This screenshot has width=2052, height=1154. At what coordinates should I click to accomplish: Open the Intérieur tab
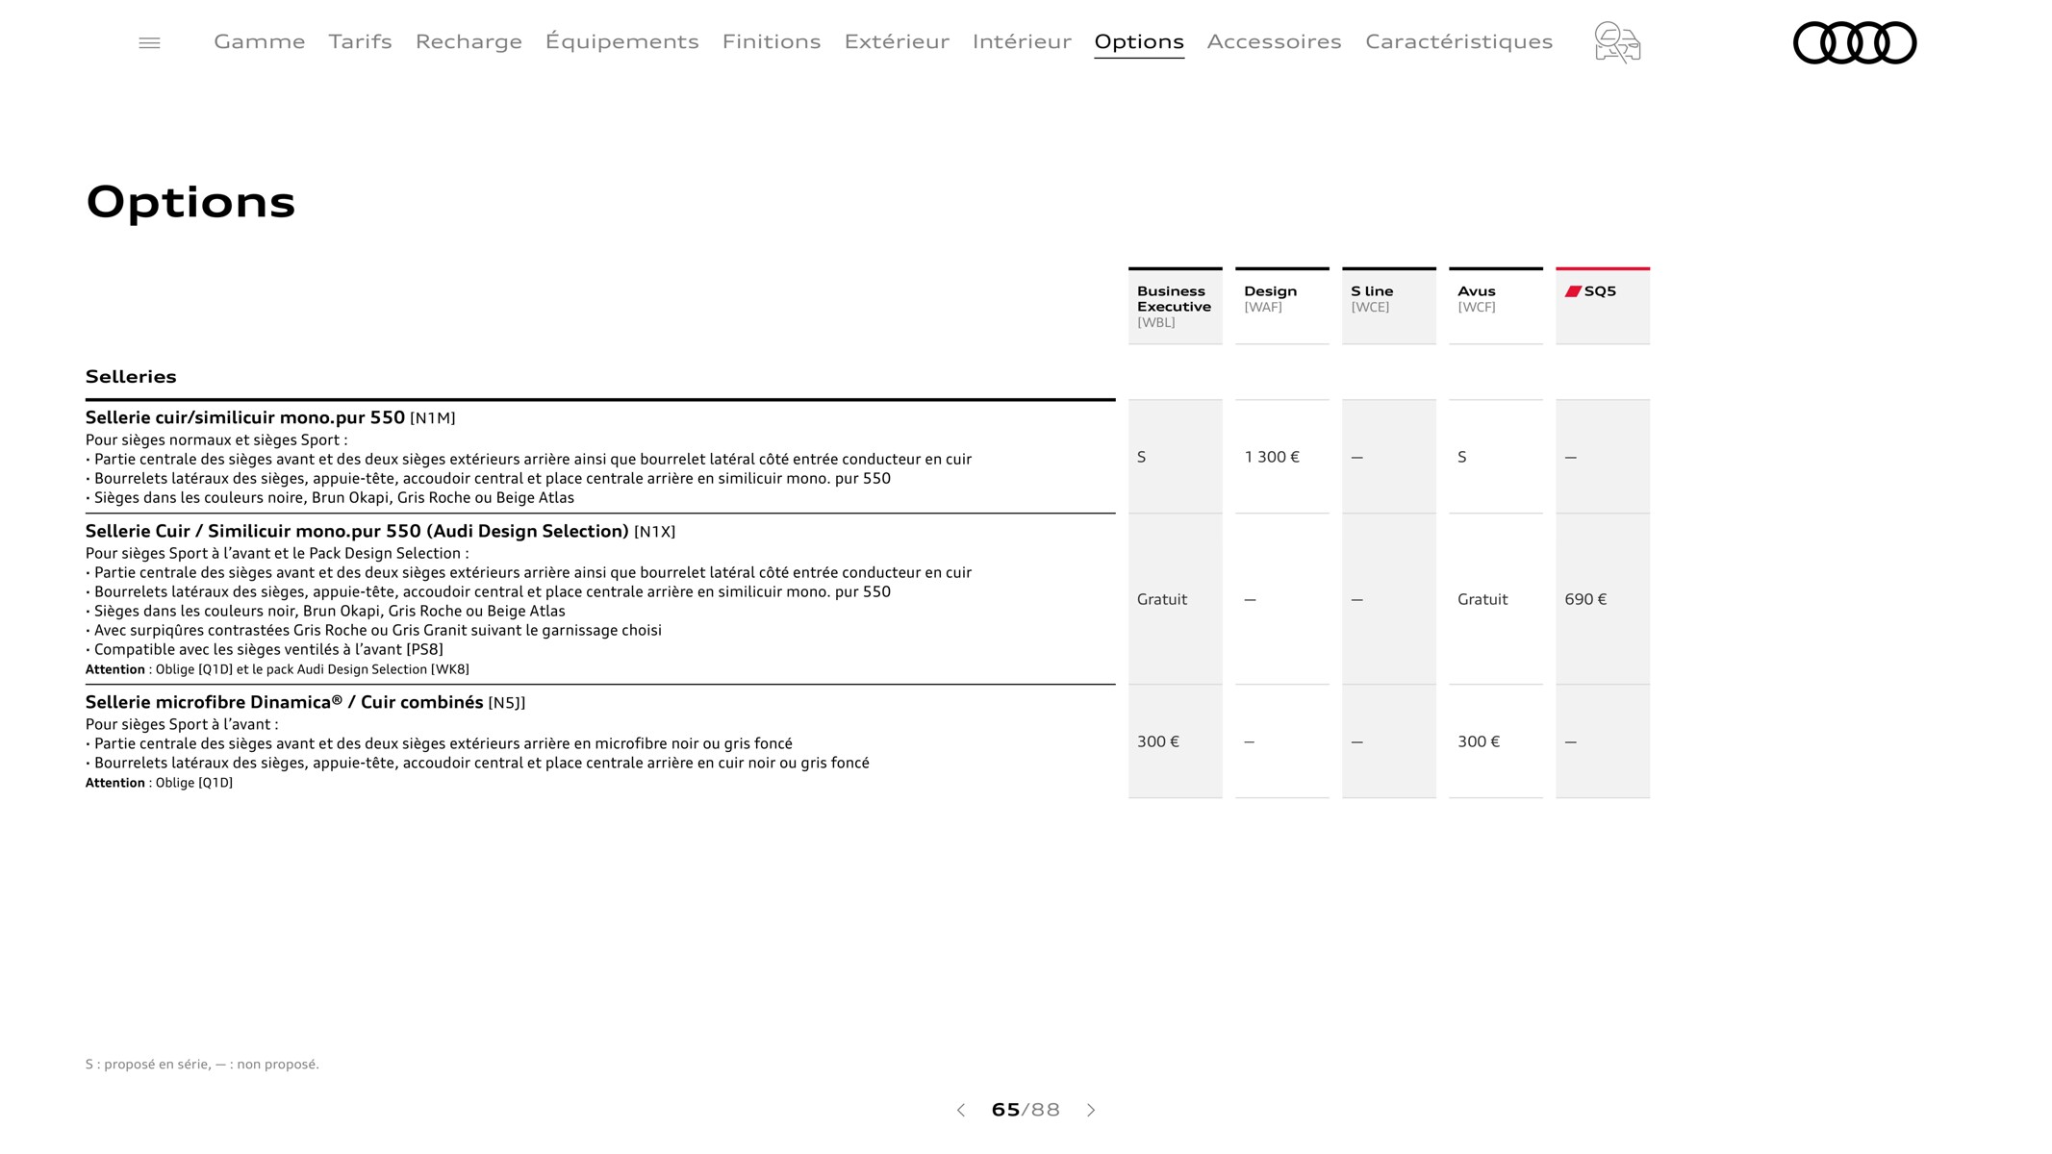coord(1022,41)
